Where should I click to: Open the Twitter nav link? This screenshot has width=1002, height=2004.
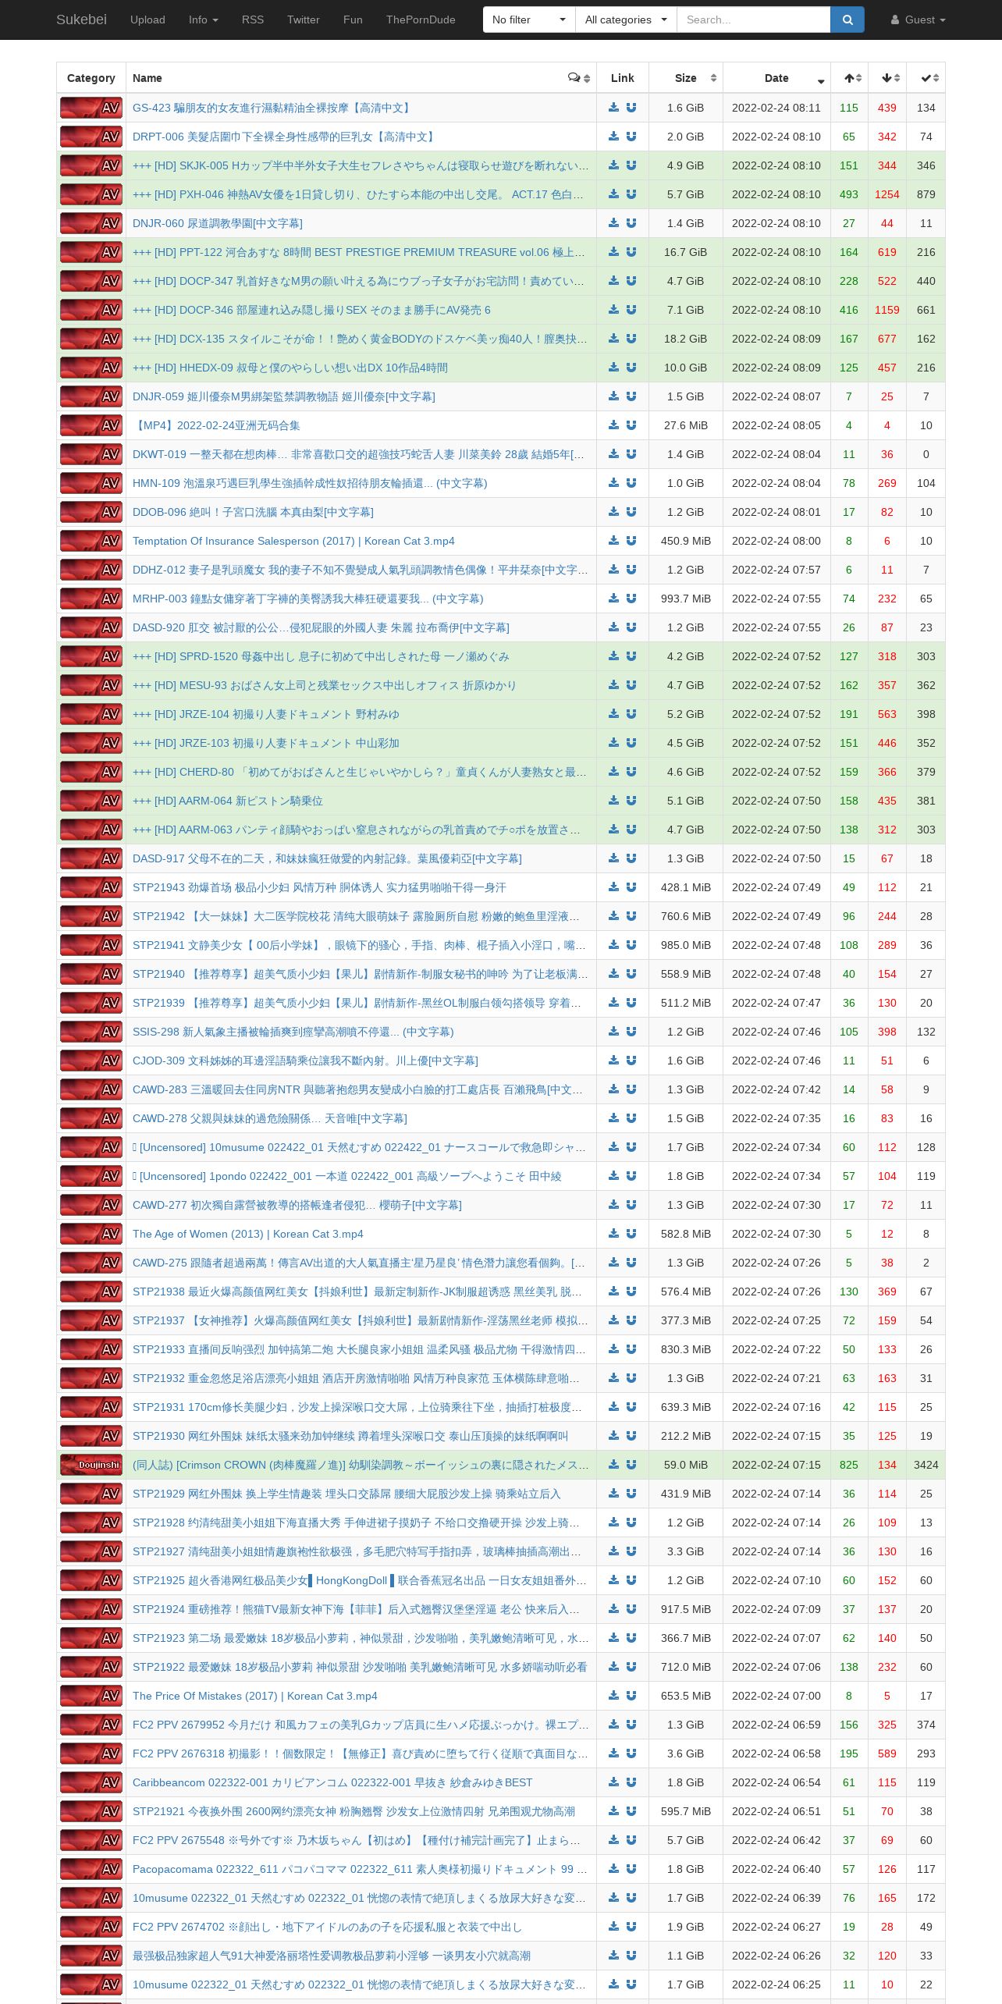pyautogui.click(x=303, y=20)
